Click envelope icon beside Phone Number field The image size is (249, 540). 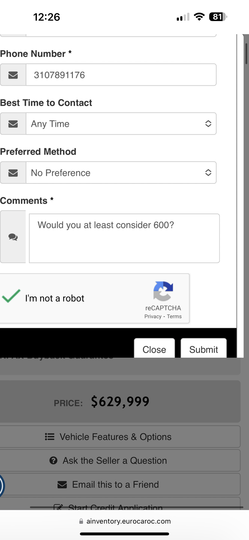coord(13,75)
